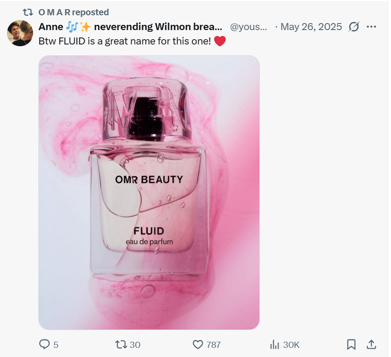Open view analytics bar chart icon
The width and height of the screenshot is (391, 357).
click(275, 344)
